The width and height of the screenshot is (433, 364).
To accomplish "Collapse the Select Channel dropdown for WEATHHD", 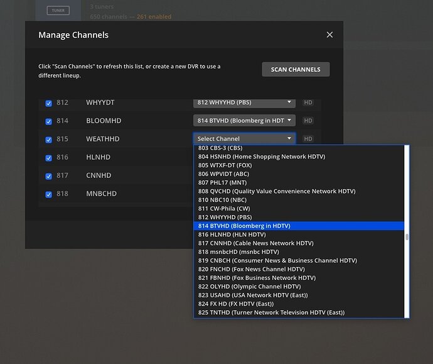I will click(244, 139).
